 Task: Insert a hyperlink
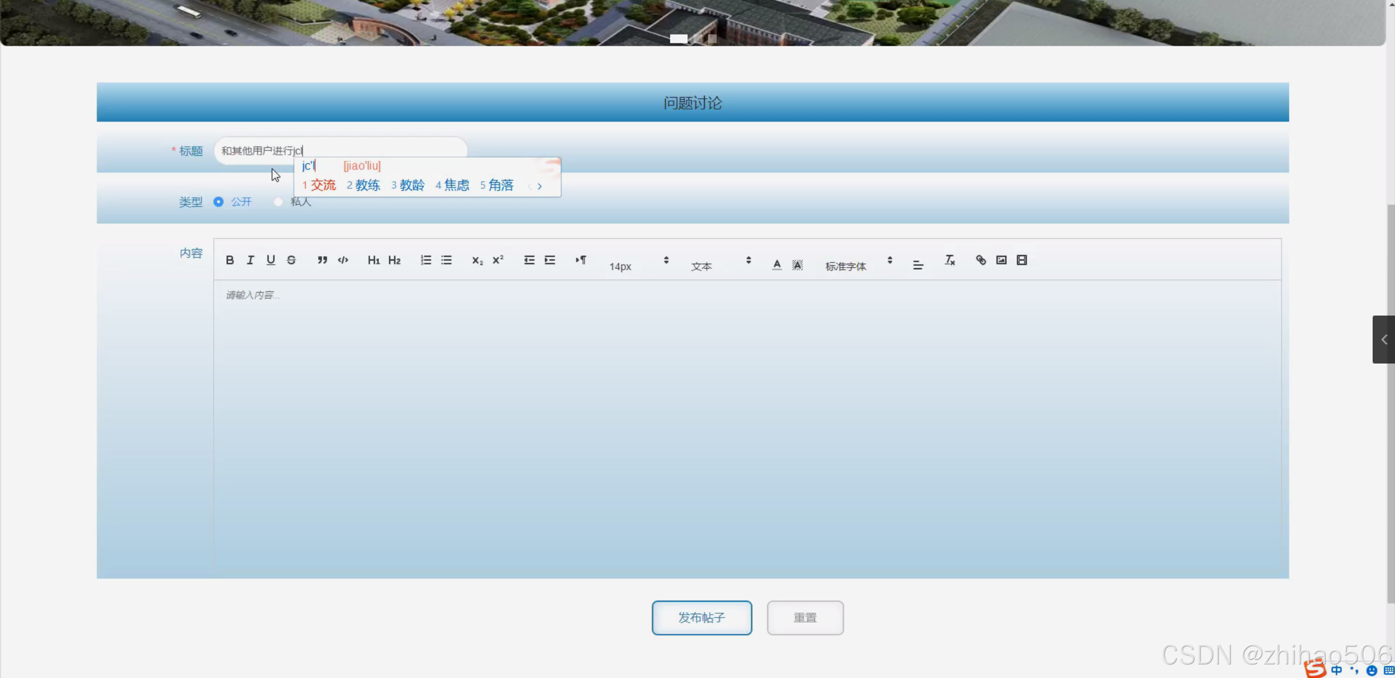pyautogui.click(x=981, y=260)
